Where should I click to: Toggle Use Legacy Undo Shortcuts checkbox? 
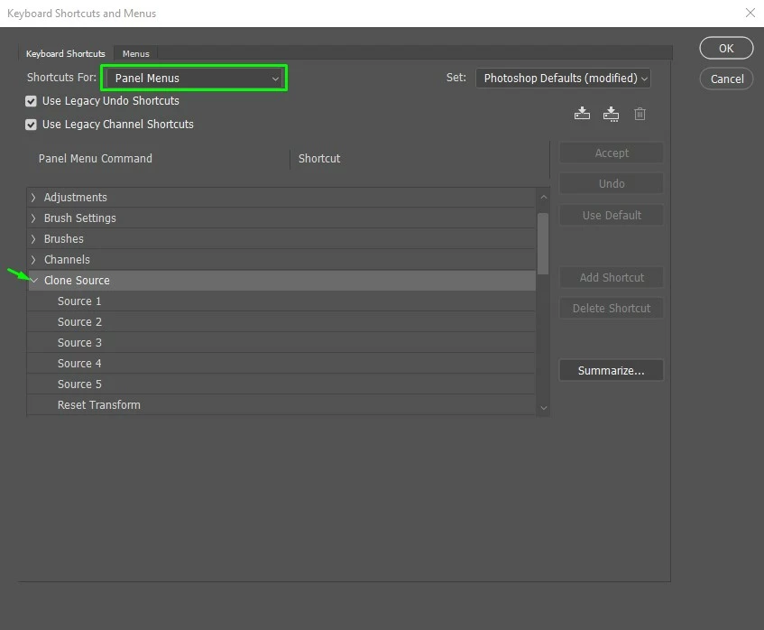point(31,101)
